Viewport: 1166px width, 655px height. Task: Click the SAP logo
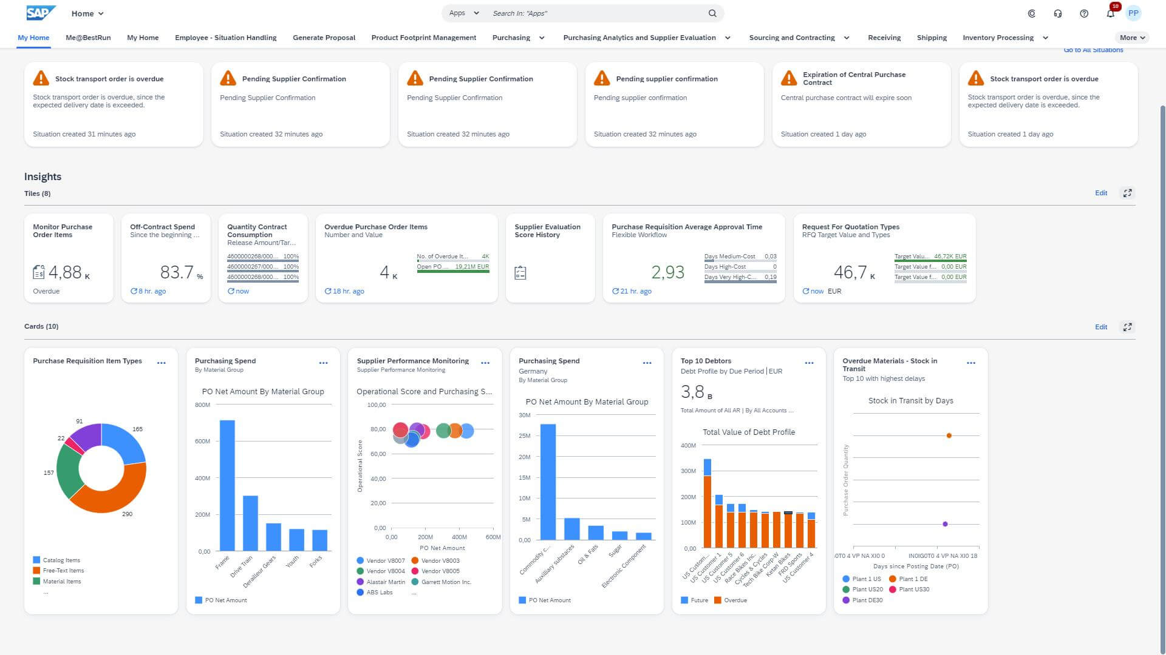click(39, 12)
